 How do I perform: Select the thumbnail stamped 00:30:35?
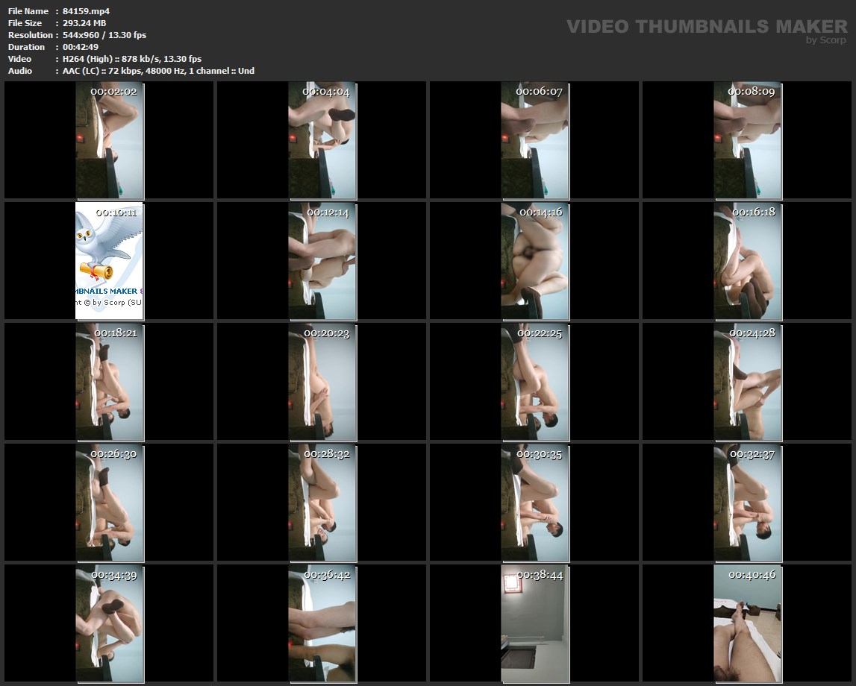point(535,503)
